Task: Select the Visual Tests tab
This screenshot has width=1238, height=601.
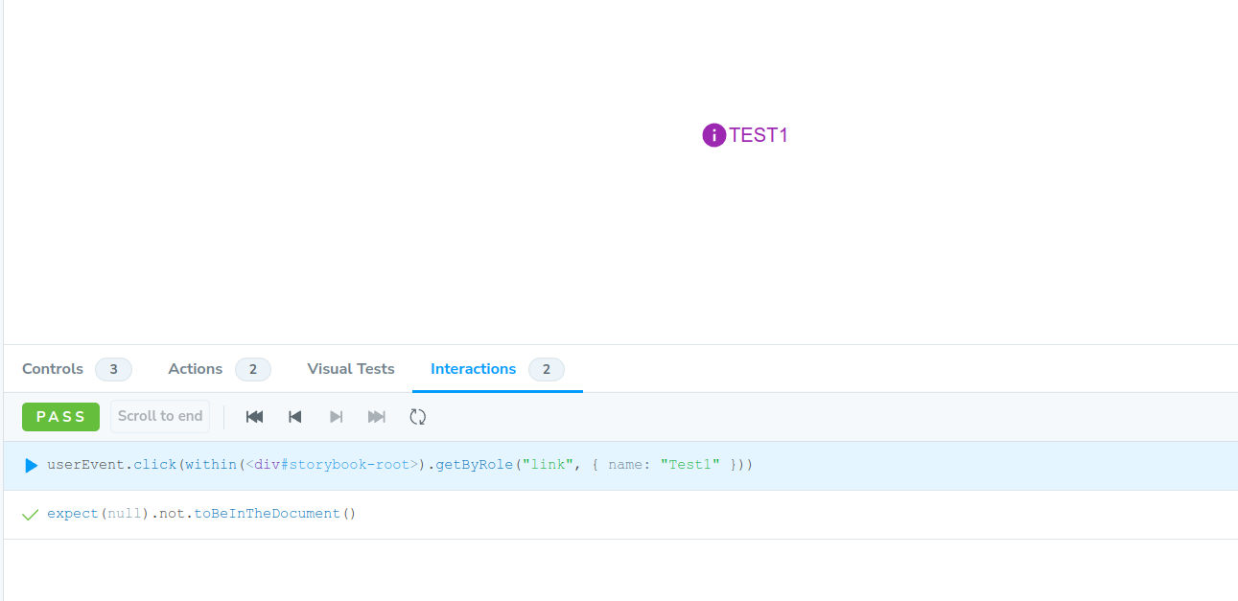Action: click(351, 369)
